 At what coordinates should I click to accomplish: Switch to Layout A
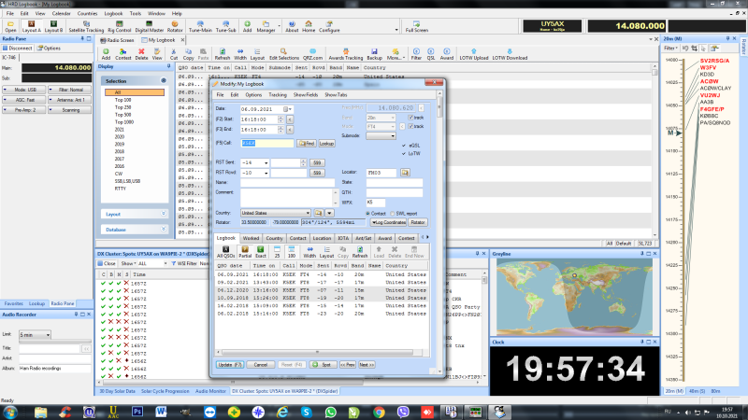tap(32, 26)
